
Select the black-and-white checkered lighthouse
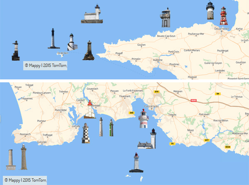pos(86,133)
